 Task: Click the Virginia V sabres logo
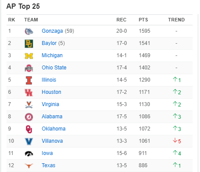pos(29,105)
